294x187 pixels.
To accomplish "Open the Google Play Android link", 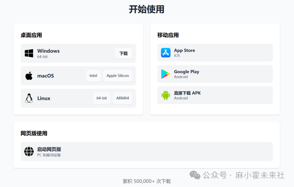I will click(215, 74).
